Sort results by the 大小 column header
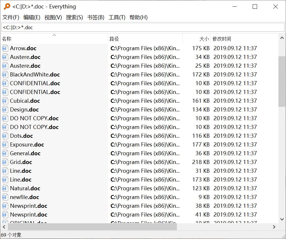Viewport: 286px width, 239px height. [197, 39]
